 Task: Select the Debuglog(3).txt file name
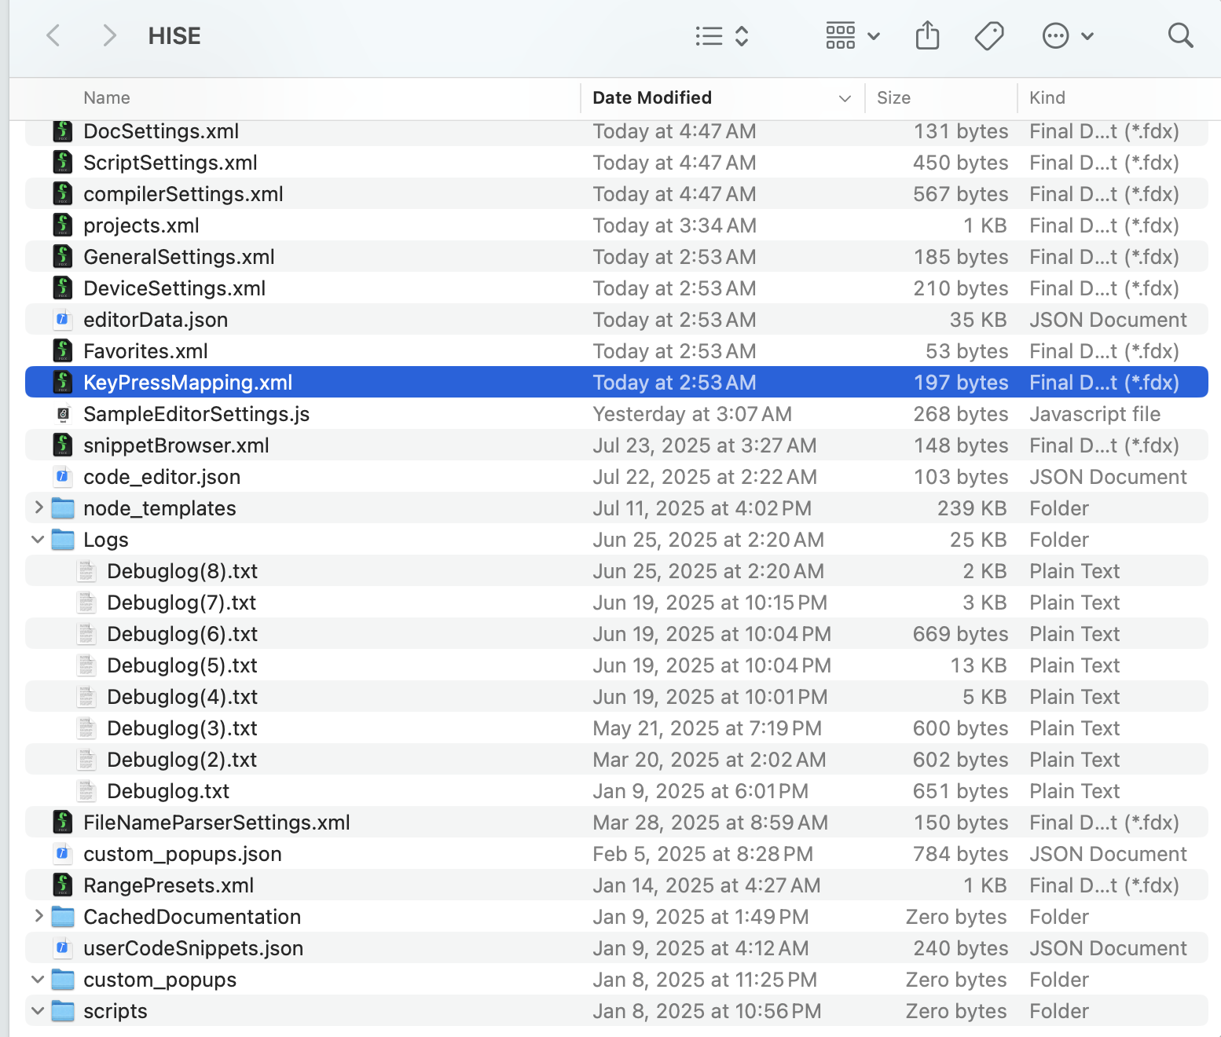coord(182,728)
